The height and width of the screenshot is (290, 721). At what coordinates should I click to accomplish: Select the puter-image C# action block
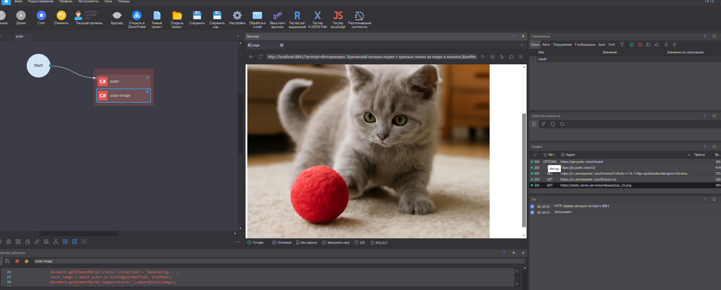tap(124, 96)
